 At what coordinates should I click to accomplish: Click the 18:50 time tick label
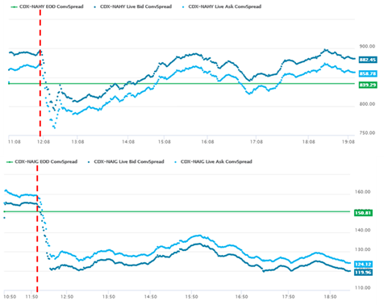(x=330, y=297)
